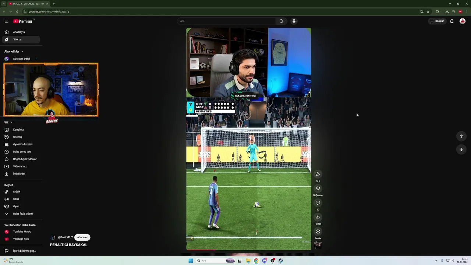Screen dimensions: 471x265
Task: Open İçerik bildirme geçmişi
Action: pyautogui.click(x=21, y=251)
